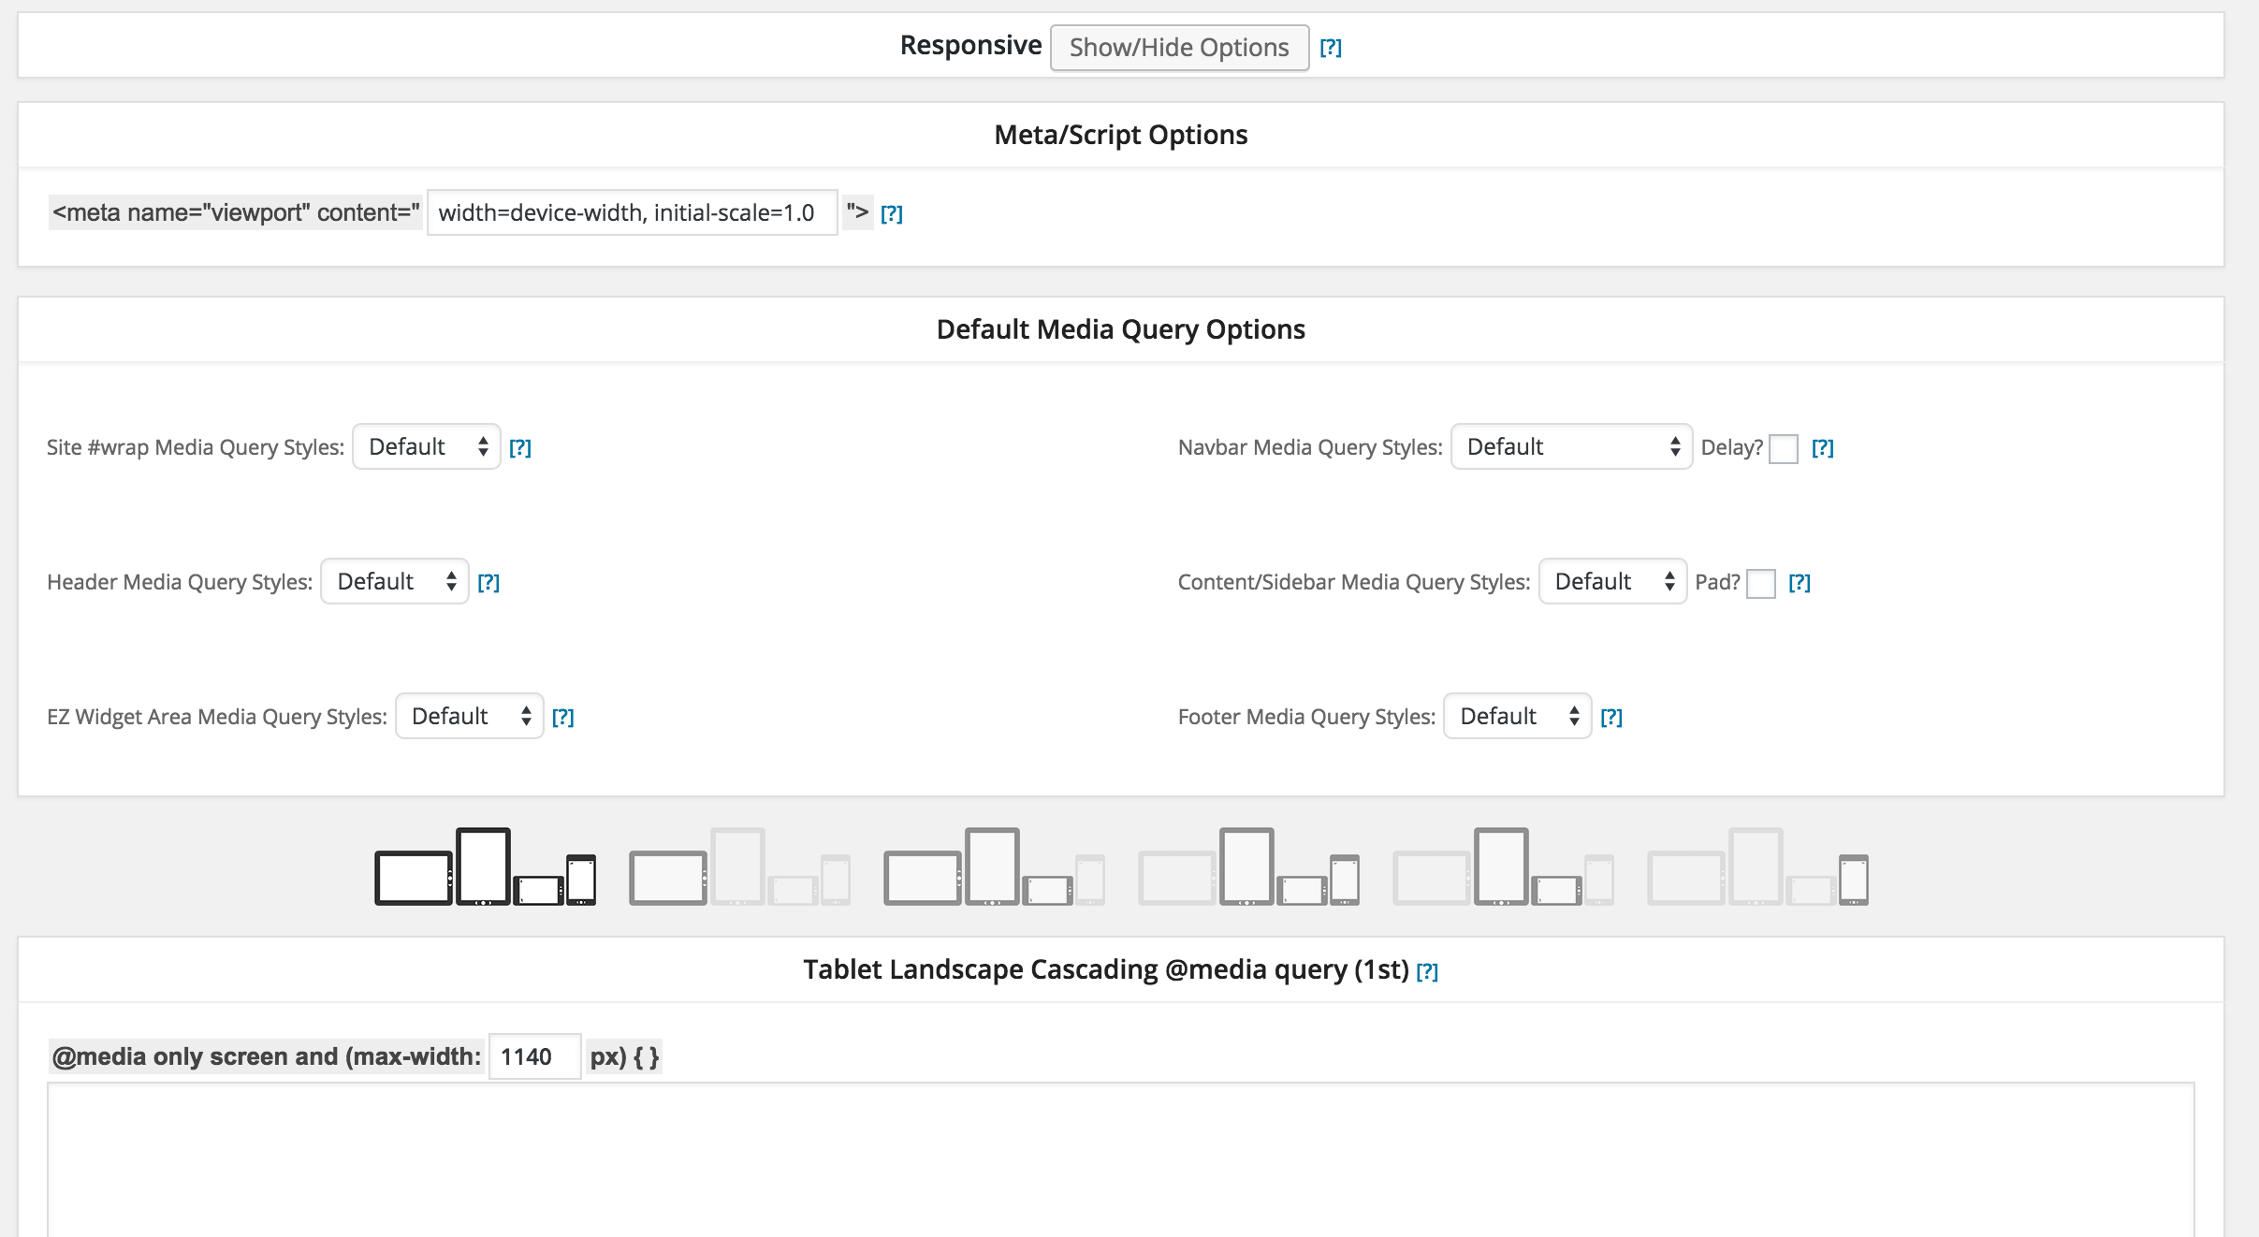Open help icon next to Responsive heading
This screenshot has width=2259, height=1237.
(1331, 48)
